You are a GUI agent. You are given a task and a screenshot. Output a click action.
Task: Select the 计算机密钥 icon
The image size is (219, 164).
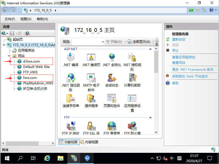131,78
